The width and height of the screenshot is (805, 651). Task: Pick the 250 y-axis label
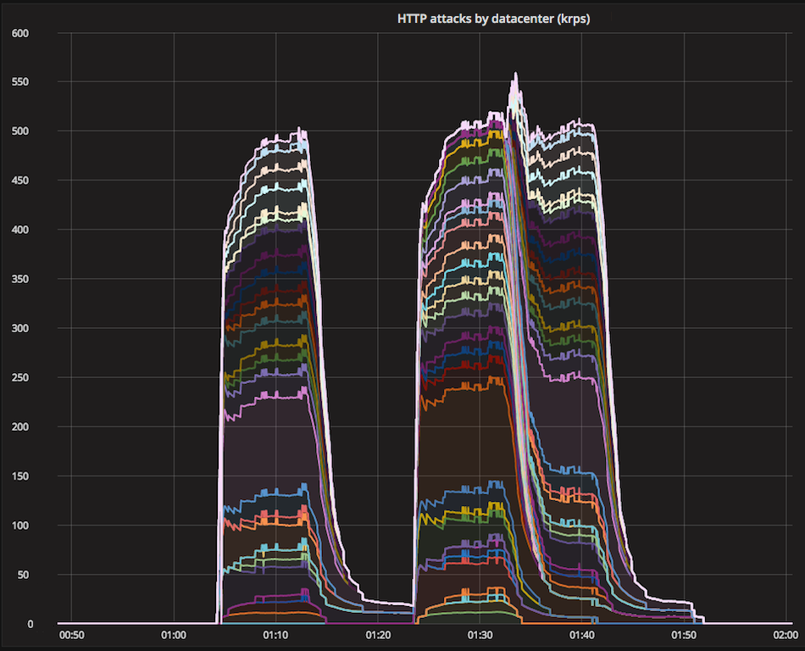point(20,377)
